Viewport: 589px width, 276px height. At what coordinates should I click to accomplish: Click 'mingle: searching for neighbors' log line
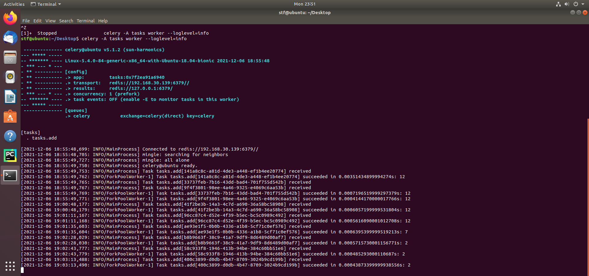124,155
